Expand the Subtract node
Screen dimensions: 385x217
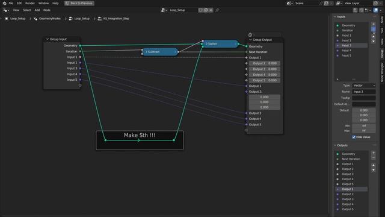[146, 52]
